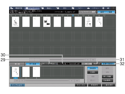Viewport: 125px width, 94px height.
Task: Click the 上書き保存 overwrite save button
Action: tap(108, 85)
